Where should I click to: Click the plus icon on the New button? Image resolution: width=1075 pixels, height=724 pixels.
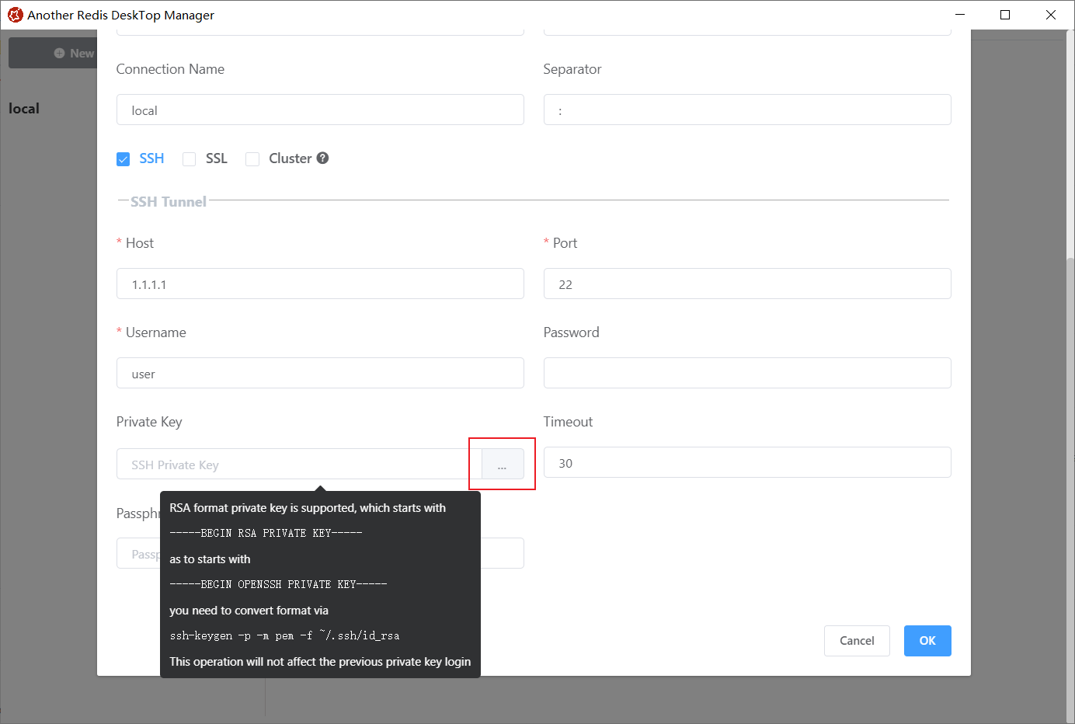pos(59,53)
